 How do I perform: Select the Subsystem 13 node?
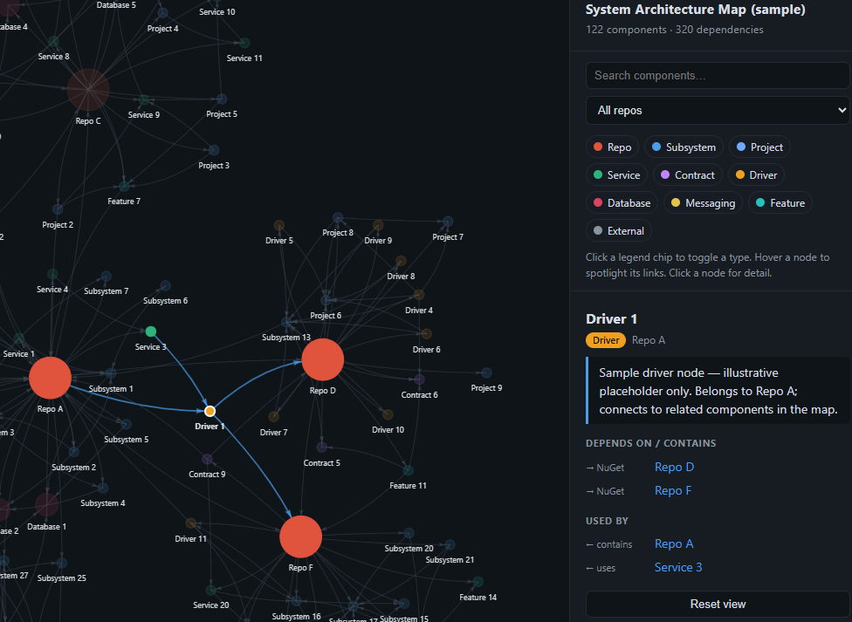click(286, 322)
